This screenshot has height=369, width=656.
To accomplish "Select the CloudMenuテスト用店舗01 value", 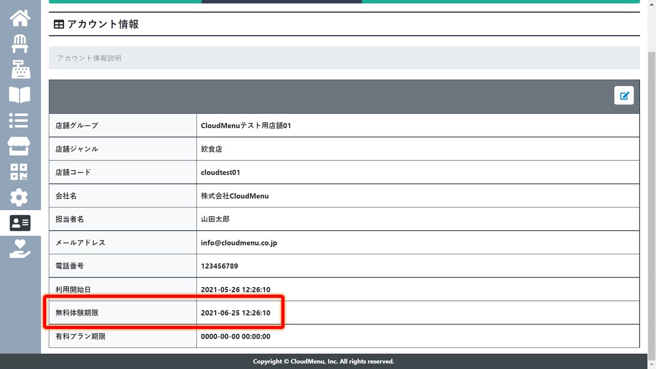I will point(246,125).
